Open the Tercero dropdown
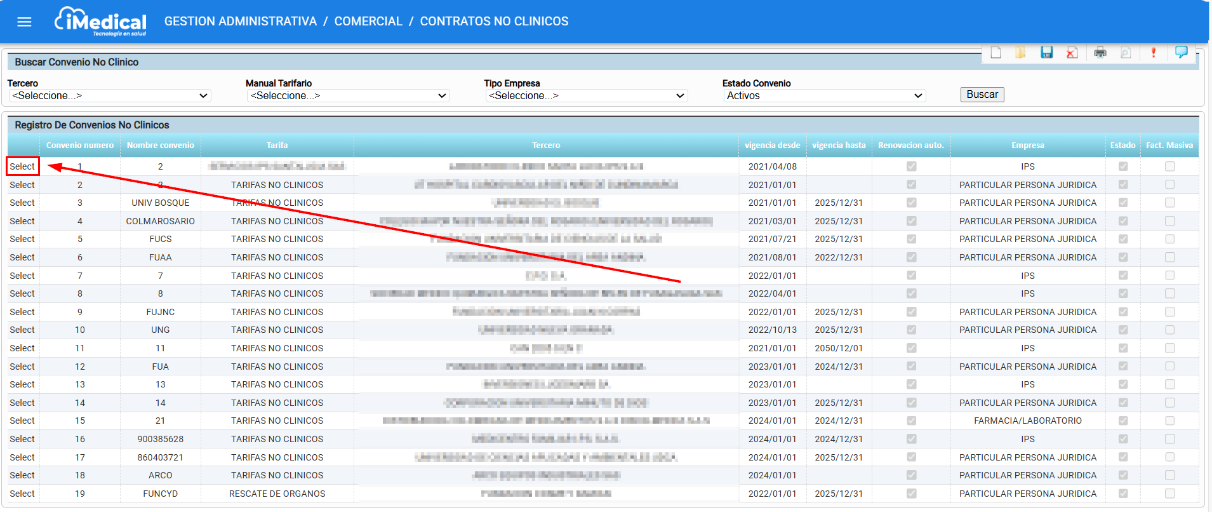 click(110, 96)
